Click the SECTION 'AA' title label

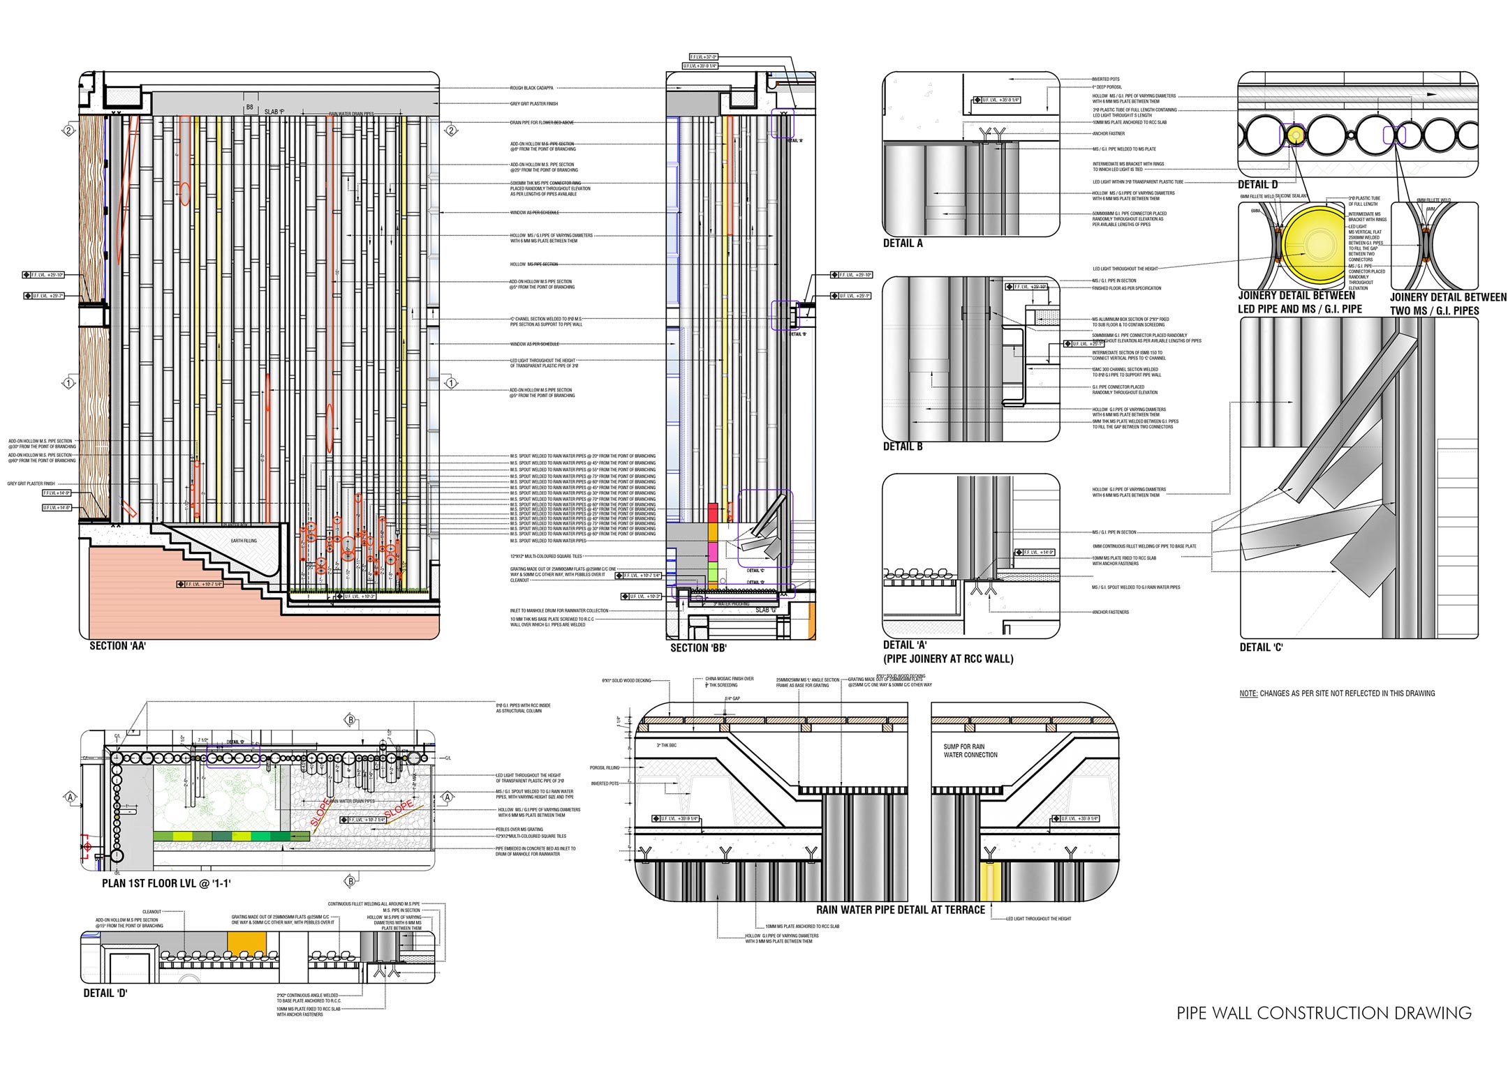[x=117, y=646]
